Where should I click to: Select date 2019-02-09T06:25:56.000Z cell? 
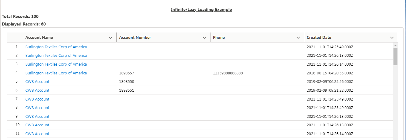[x=330, y=82]
